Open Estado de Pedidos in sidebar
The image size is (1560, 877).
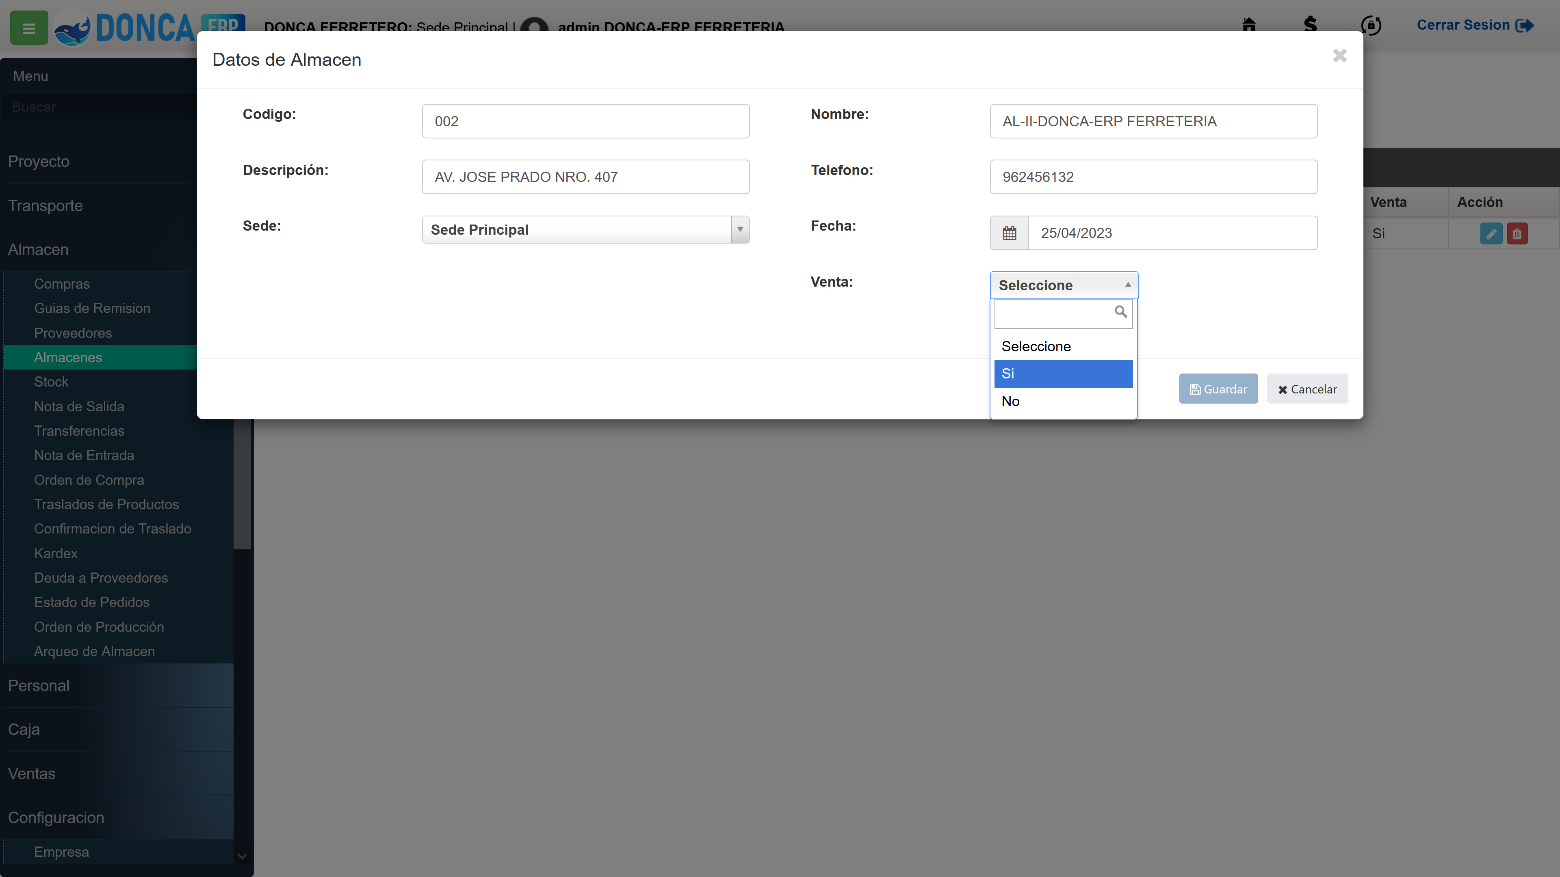91,602
